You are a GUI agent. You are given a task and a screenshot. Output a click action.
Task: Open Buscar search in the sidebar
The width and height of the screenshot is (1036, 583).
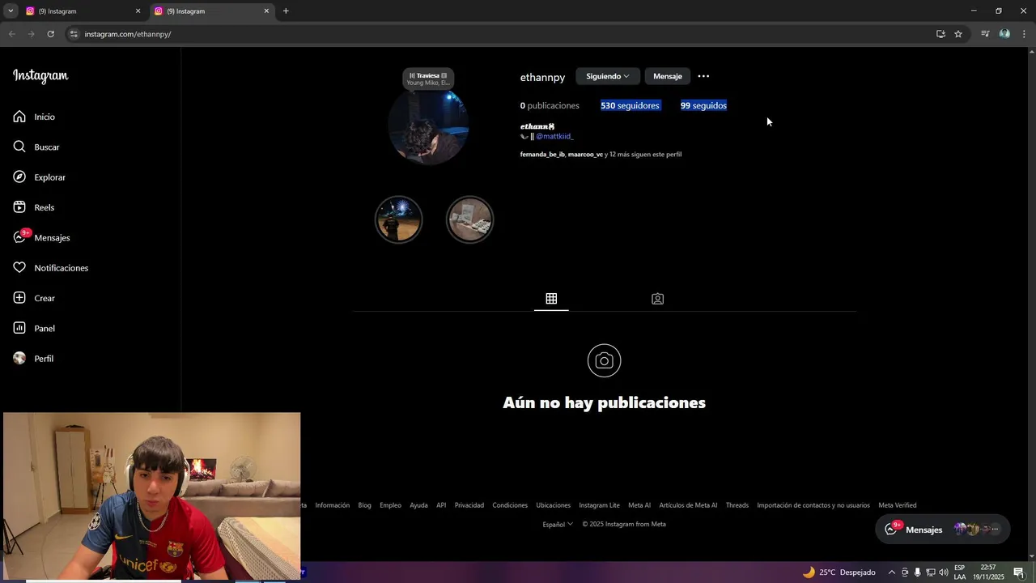(x=36, y=147)
